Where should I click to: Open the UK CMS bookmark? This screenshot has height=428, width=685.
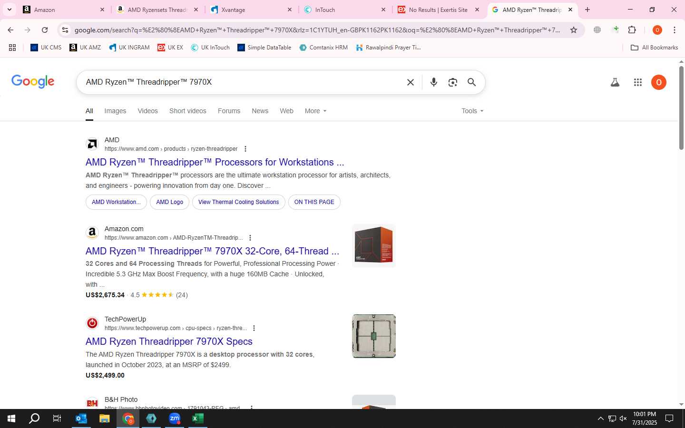[x=46, y=48]
